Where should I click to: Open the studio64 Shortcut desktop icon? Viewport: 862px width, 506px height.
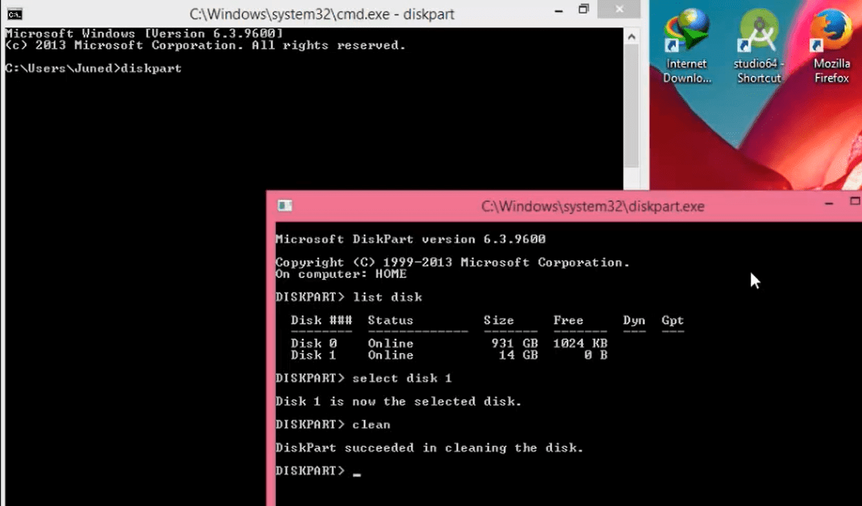(759, 47)
